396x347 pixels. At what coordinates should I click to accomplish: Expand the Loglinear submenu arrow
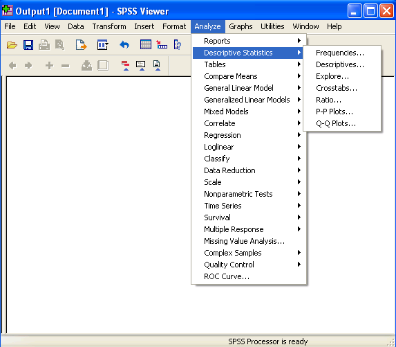[299, 147]
